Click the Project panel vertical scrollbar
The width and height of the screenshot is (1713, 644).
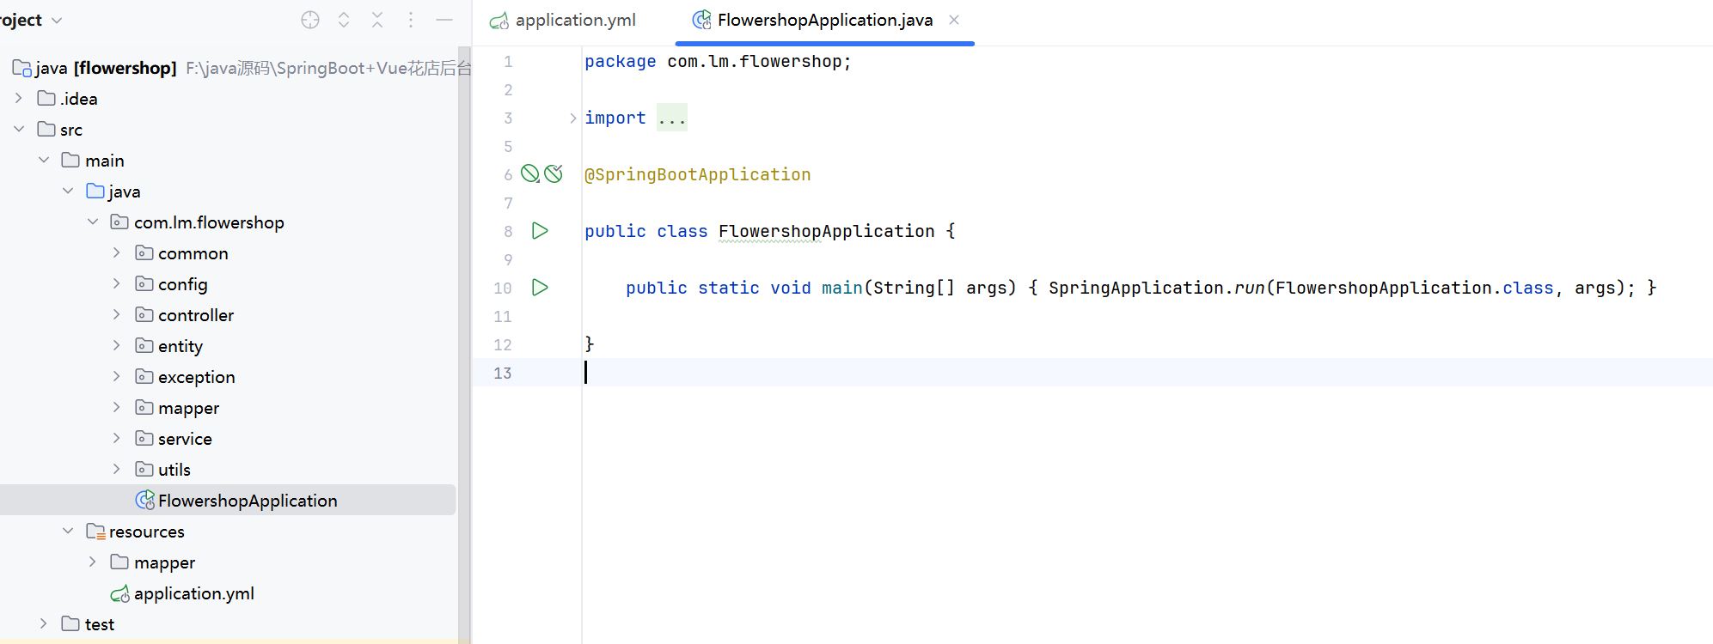[465, 343]
